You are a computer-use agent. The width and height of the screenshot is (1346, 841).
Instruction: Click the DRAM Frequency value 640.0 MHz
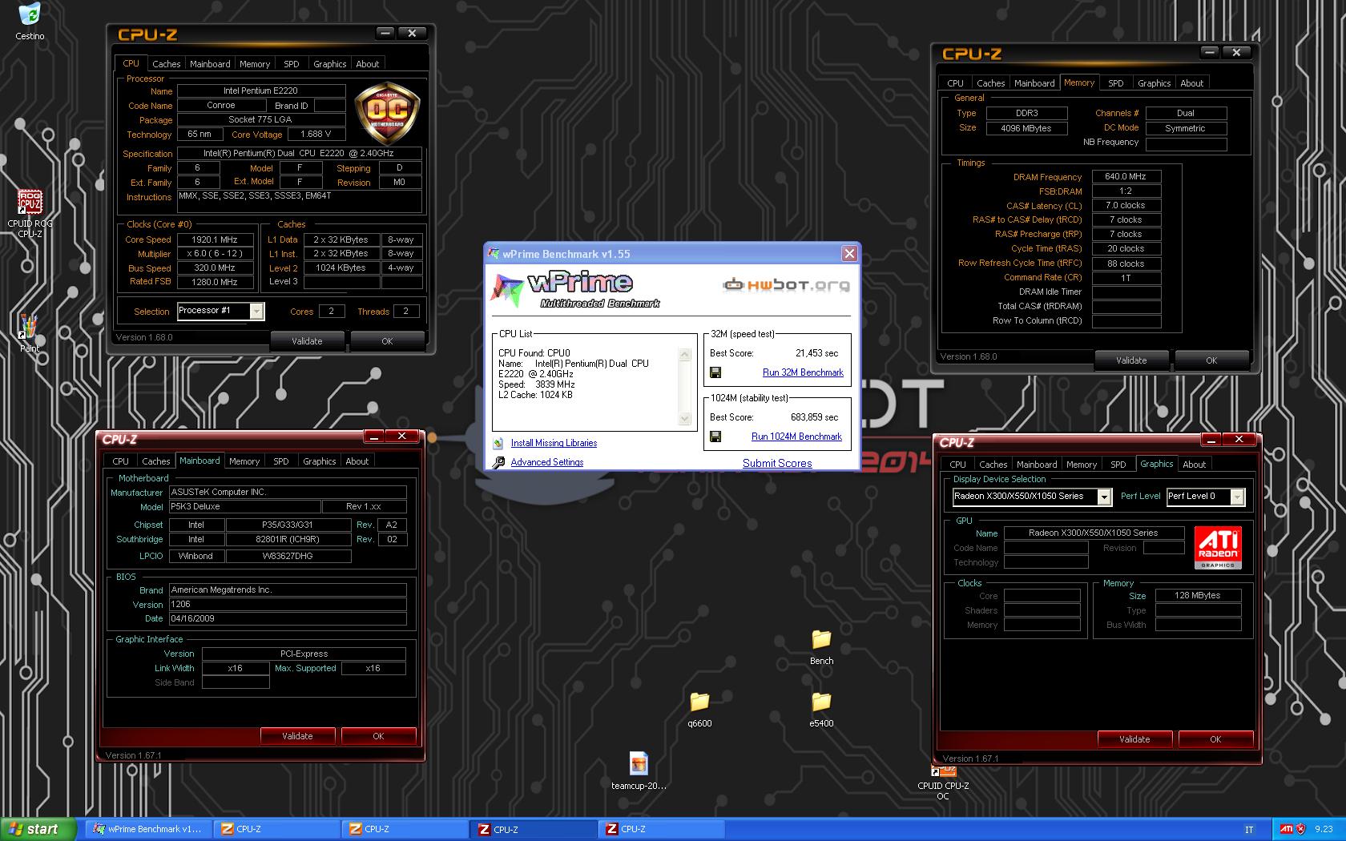point(1126,176)
